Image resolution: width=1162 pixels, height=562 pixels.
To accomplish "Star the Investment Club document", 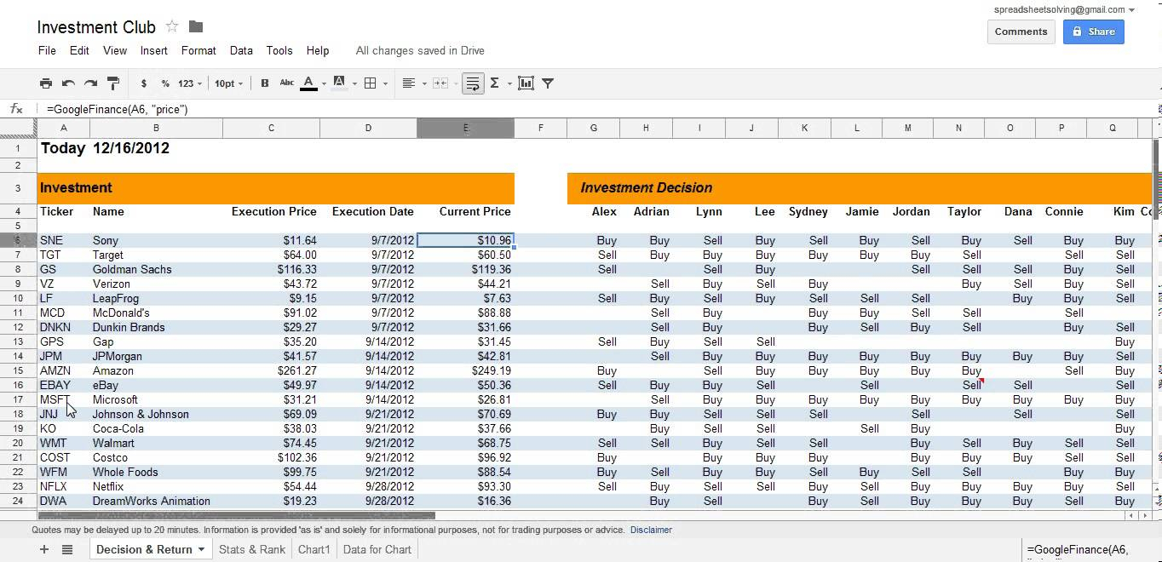I will pyautogui.click(x=172, y=26).
